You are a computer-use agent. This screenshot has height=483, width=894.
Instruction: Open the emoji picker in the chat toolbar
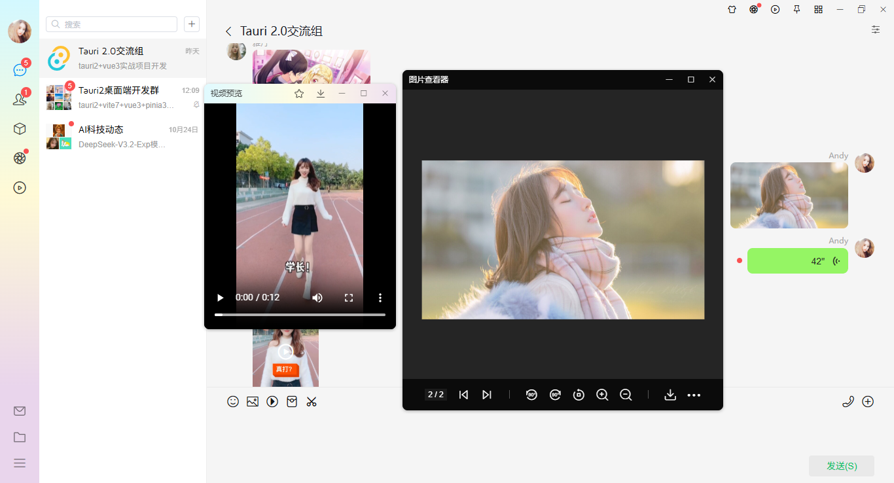pos(233,401)
